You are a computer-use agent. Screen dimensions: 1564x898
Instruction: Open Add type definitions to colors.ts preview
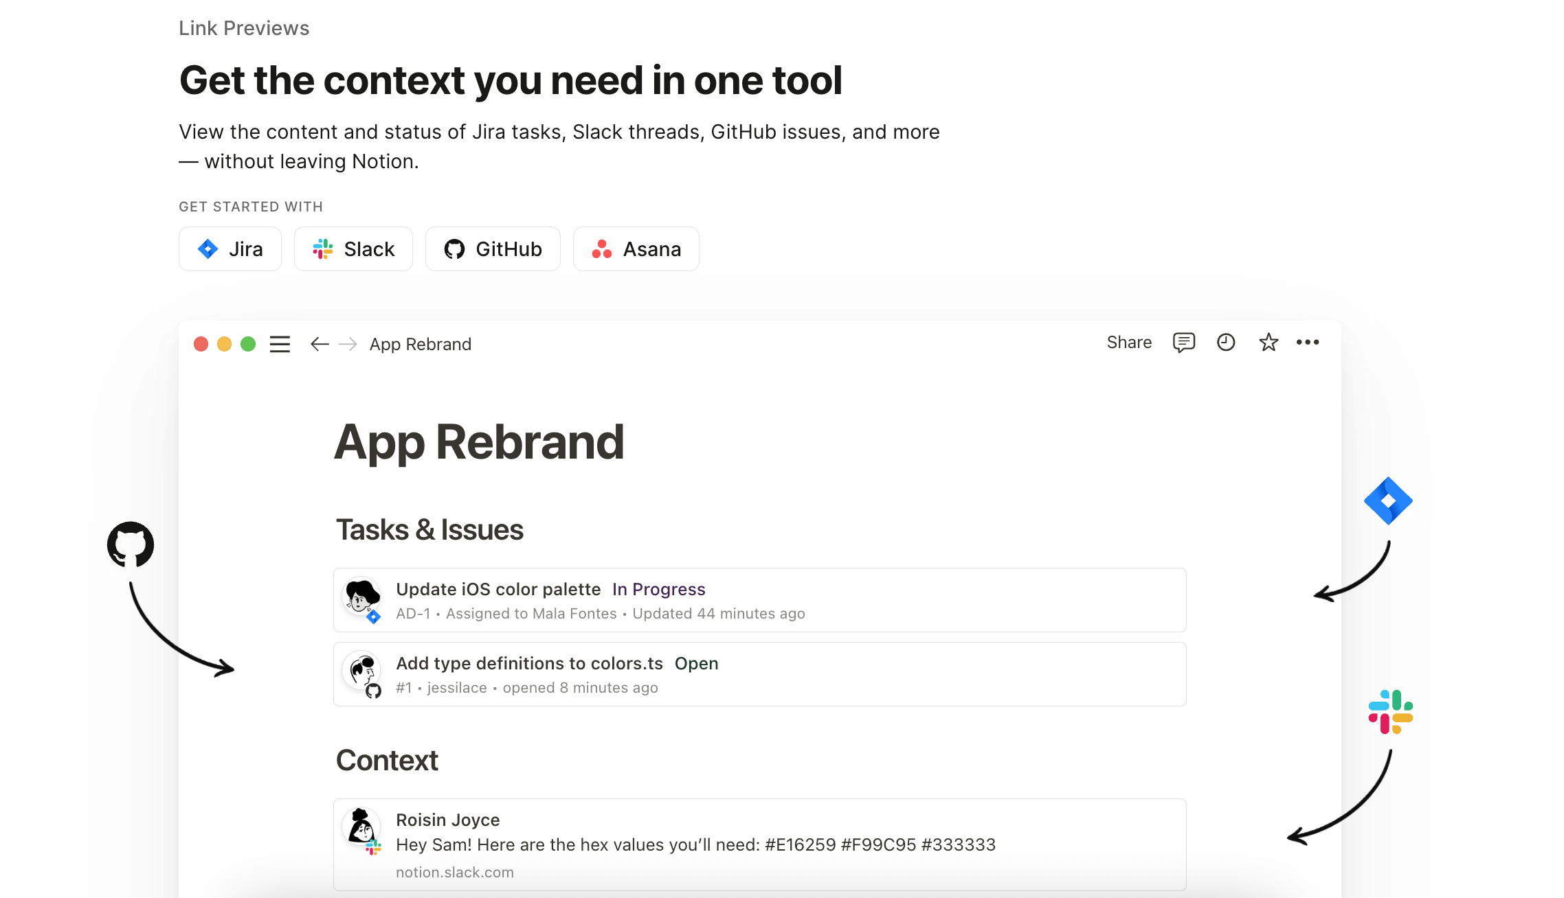point(760,674)
